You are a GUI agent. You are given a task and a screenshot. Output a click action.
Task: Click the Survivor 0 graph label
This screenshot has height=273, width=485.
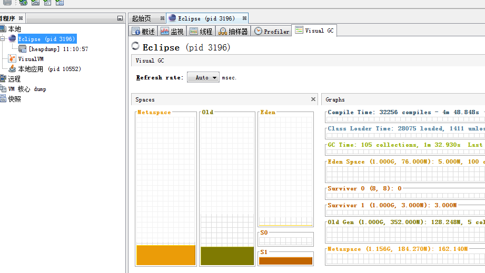coord(365,188)
